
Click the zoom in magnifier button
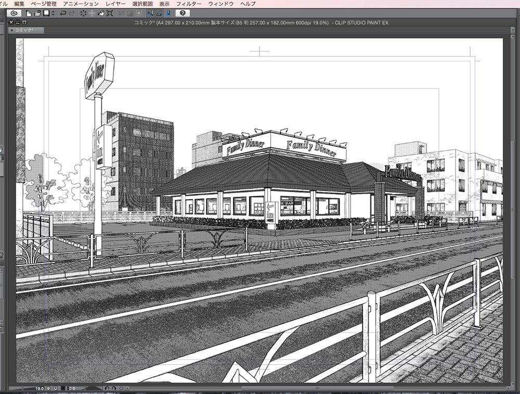coord(56,388)
